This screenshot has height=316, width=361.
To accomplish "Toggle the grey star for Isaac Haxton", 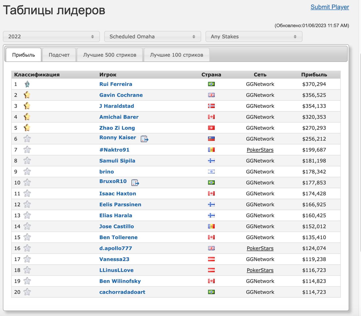I will pyautogui.click(x=27, y=194).
